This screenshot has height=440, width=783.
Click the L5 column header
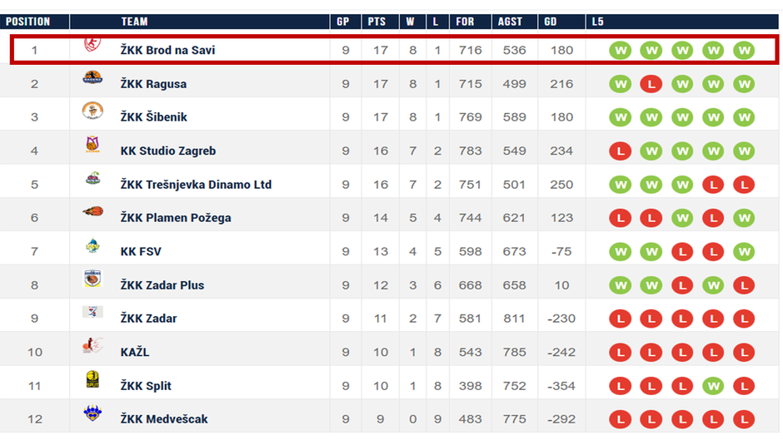(x=598, y=22)
